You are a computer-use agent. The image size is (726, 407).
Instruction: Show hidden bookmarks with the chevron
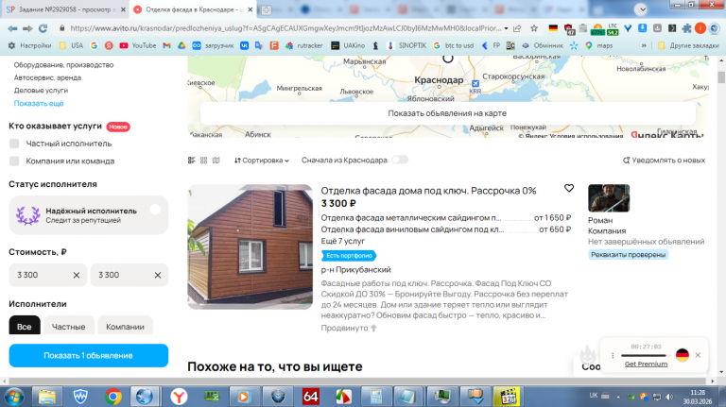point(644,45)
